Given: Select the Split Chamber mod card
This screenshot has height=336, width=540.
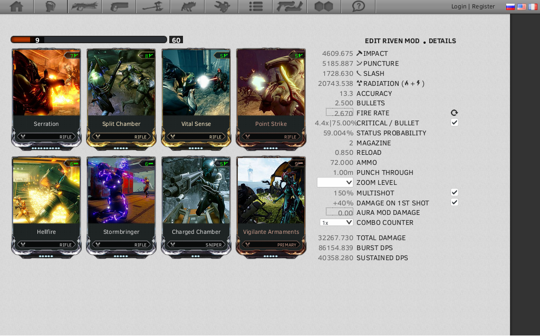Looking at the screenshot, I should (x=121, y=99).
